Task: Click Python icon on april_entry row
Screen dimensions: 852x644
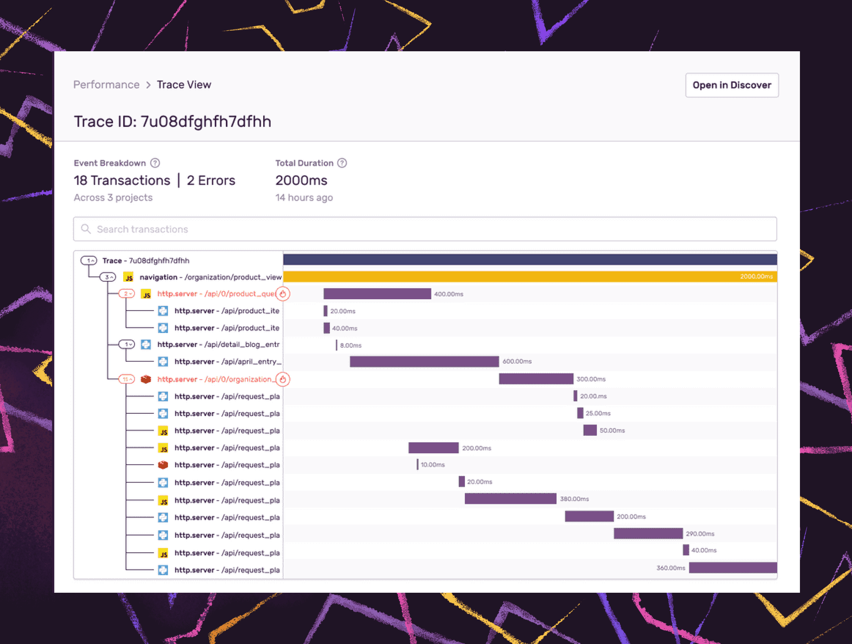Action: [x=163, y=361]
